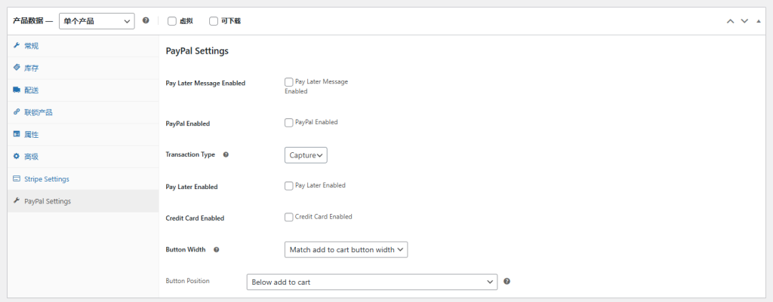Viewport: 773px width, 302px height.
Task: Expand the Button Width dropdown
Action: point(346,249)
